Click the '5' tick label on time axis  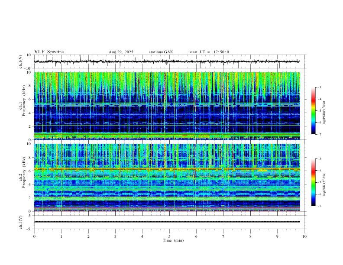(169, 236)
